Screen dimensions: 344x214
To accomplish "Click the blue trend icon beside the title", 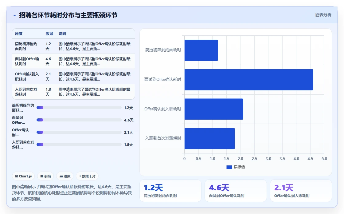I will (14, 15).
